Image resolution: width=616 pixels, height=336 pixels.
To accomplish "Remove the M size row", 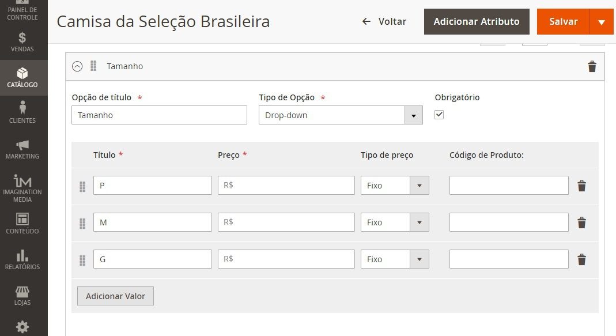I will coord(582,222).
